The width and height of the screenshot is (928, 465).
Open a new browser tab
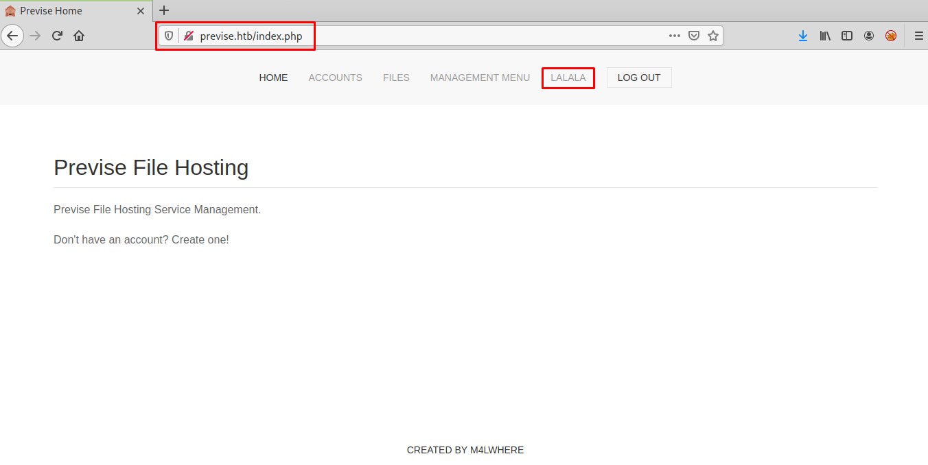(164, 10)
